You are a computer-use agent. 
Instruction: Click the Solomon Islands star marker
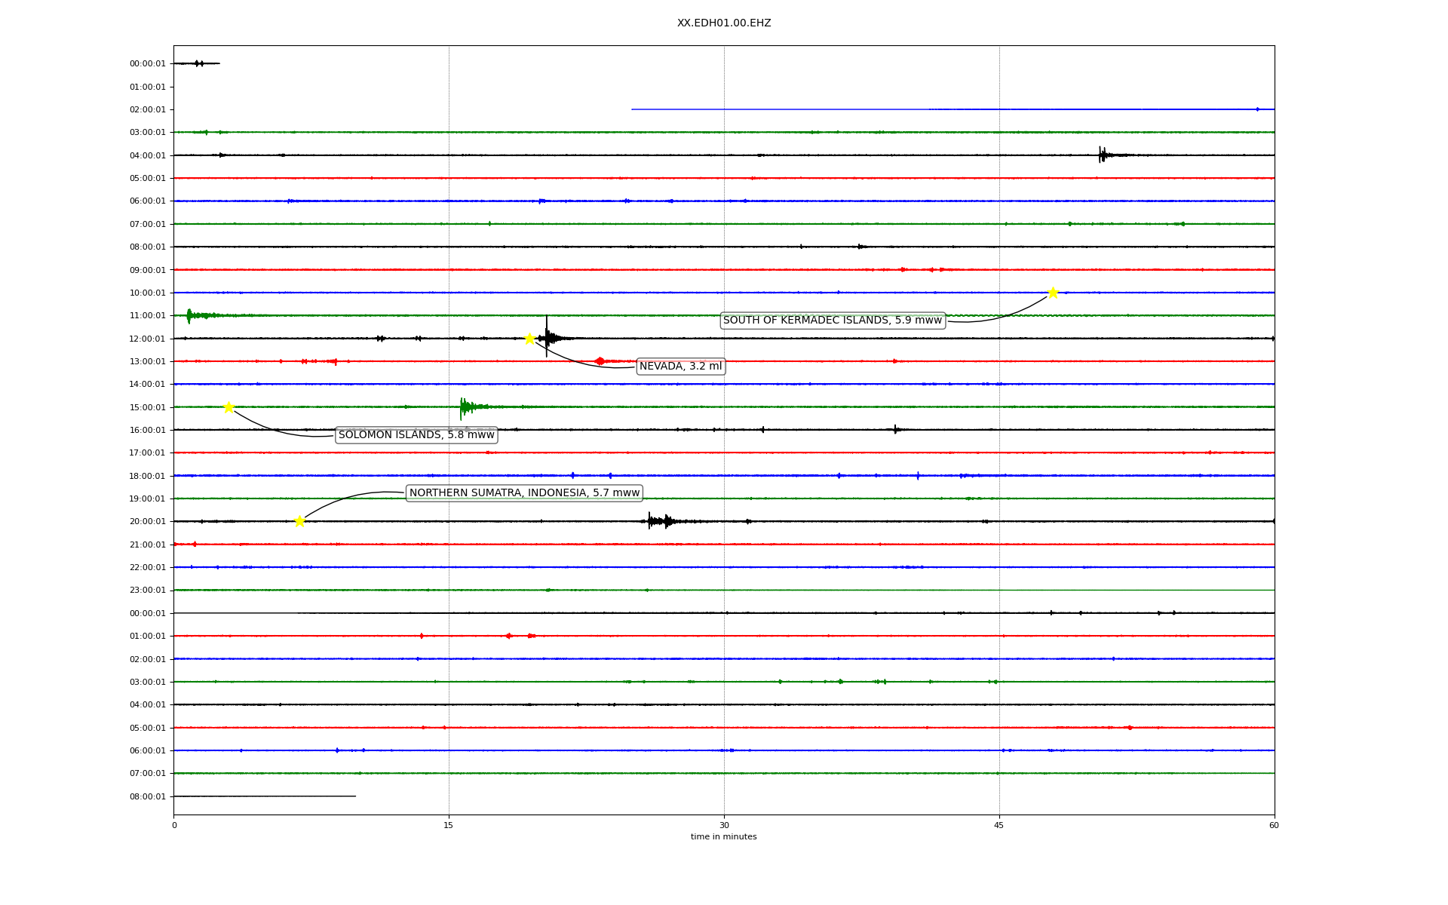pyautogui.click(x=229, y=407)
